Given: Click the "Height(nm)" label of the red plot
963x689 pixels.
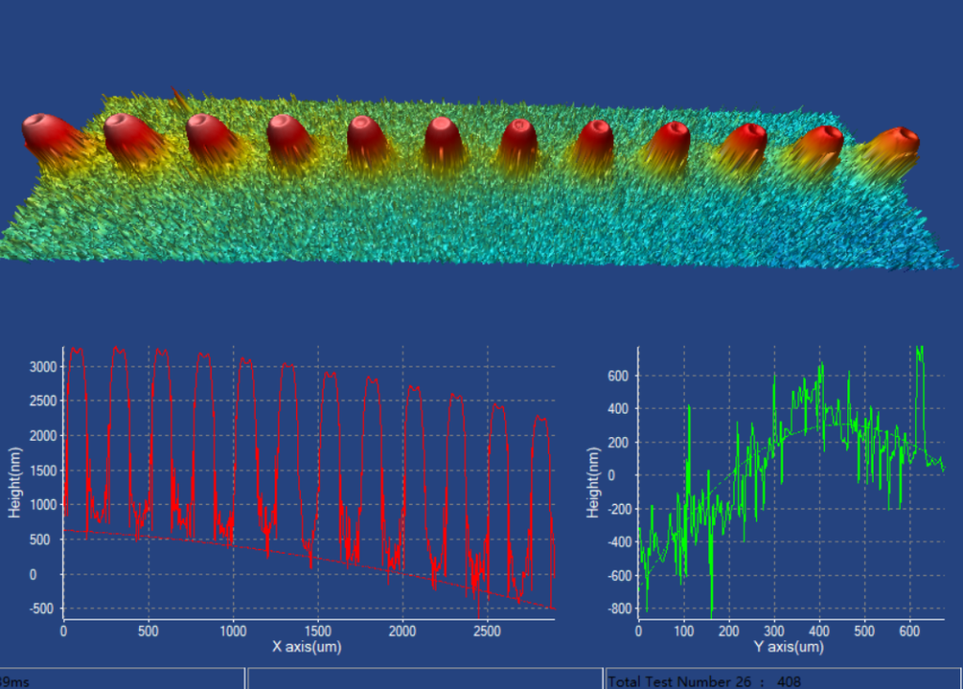Looking at the screenshot, I should (14, 482).
